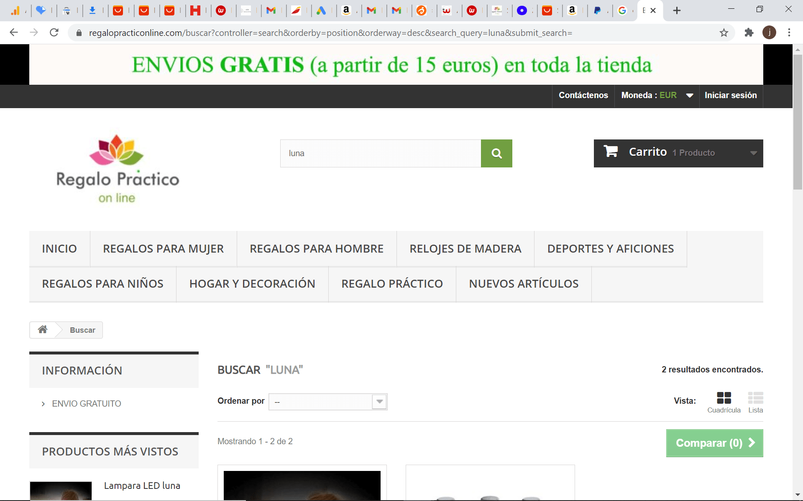This screenshot has height=501, width=803.
Task: Click the ENVIOS GRATIS promotional banner
Action: [x=396, y=65]
